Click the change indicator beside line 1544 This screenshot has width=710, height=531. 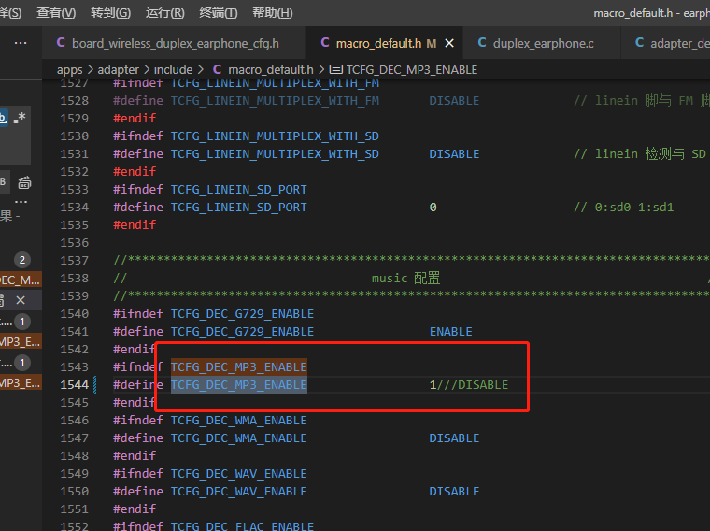(x=94, y=384)
